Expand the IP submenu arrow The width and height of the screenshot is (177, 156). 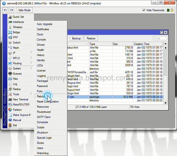31,53
